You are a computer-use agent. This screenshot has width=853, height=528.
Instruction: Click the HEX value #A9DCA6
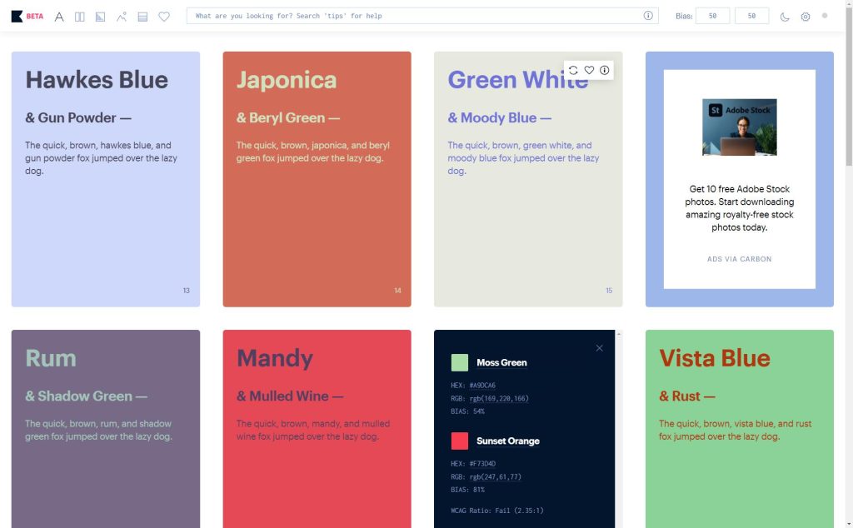coord(482,386)
